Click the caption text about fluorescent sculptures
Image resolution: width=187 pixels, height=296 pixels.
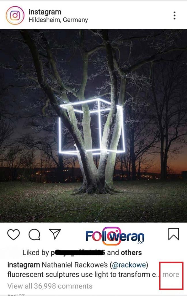82,270
